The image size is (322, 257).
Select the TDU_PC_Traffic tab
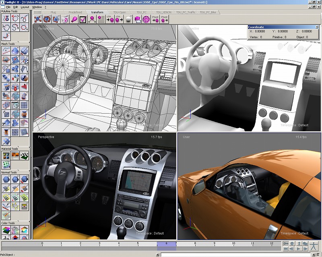click(186, 12)
